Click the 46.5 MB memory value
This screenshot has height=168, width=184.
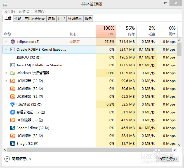pos(128,128)
